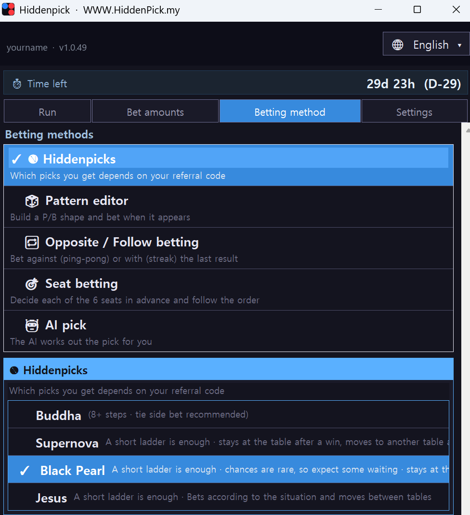The width and height of the screenshot is (470, 515).
Task: Select the Betting method tab
Action: (x=290, y=112)
